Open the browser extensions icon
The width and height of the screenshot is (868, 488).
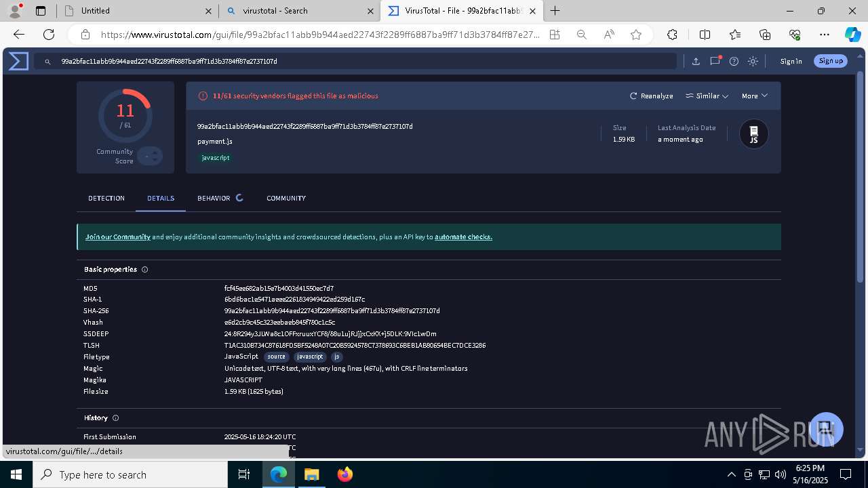pyautogui.click(x=672, y=35)
